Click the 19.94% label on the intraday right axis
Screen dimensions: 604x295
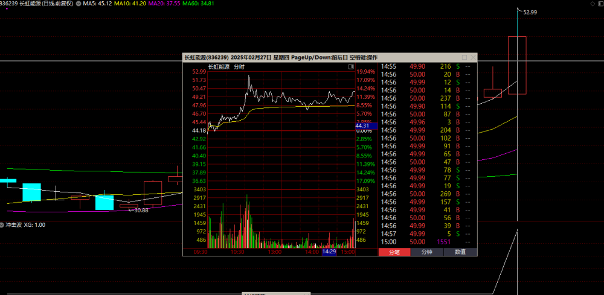pos(365,72)
